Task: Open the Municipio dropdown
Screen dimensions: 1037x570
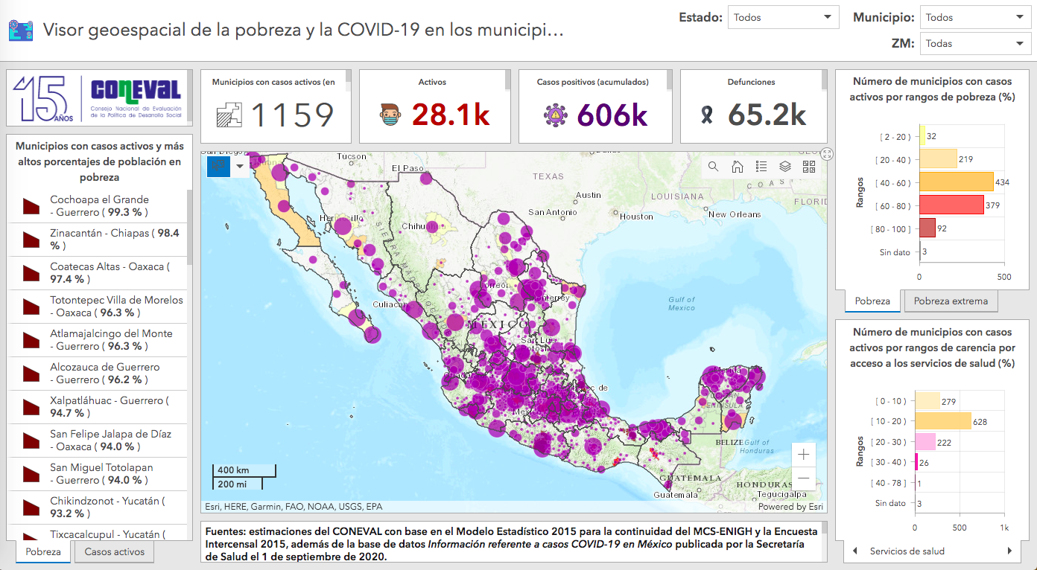Action: click(975, 16)
